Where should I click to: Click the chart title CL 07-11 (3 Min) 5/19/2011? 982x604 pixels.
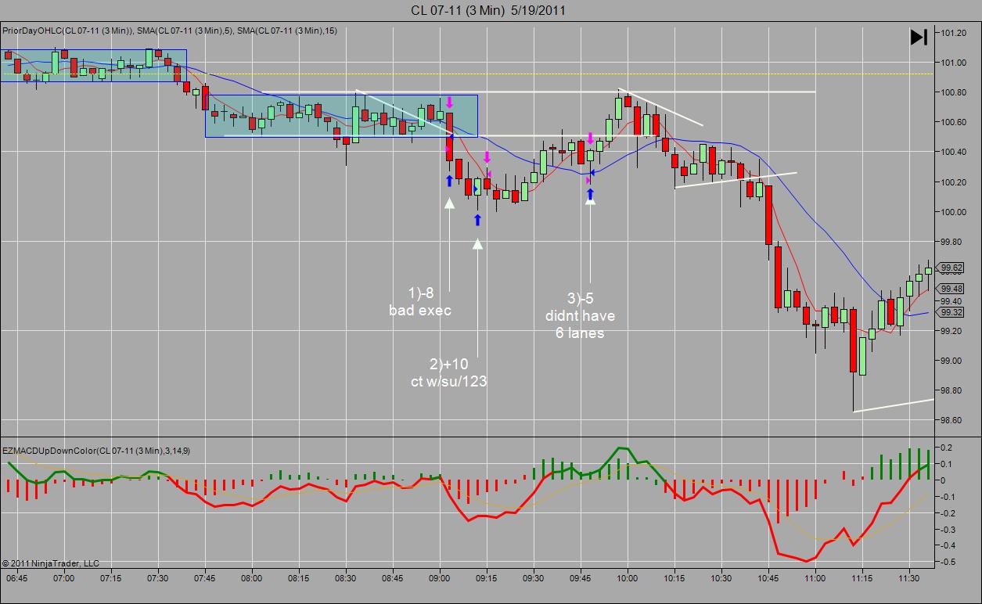(488, 10)
